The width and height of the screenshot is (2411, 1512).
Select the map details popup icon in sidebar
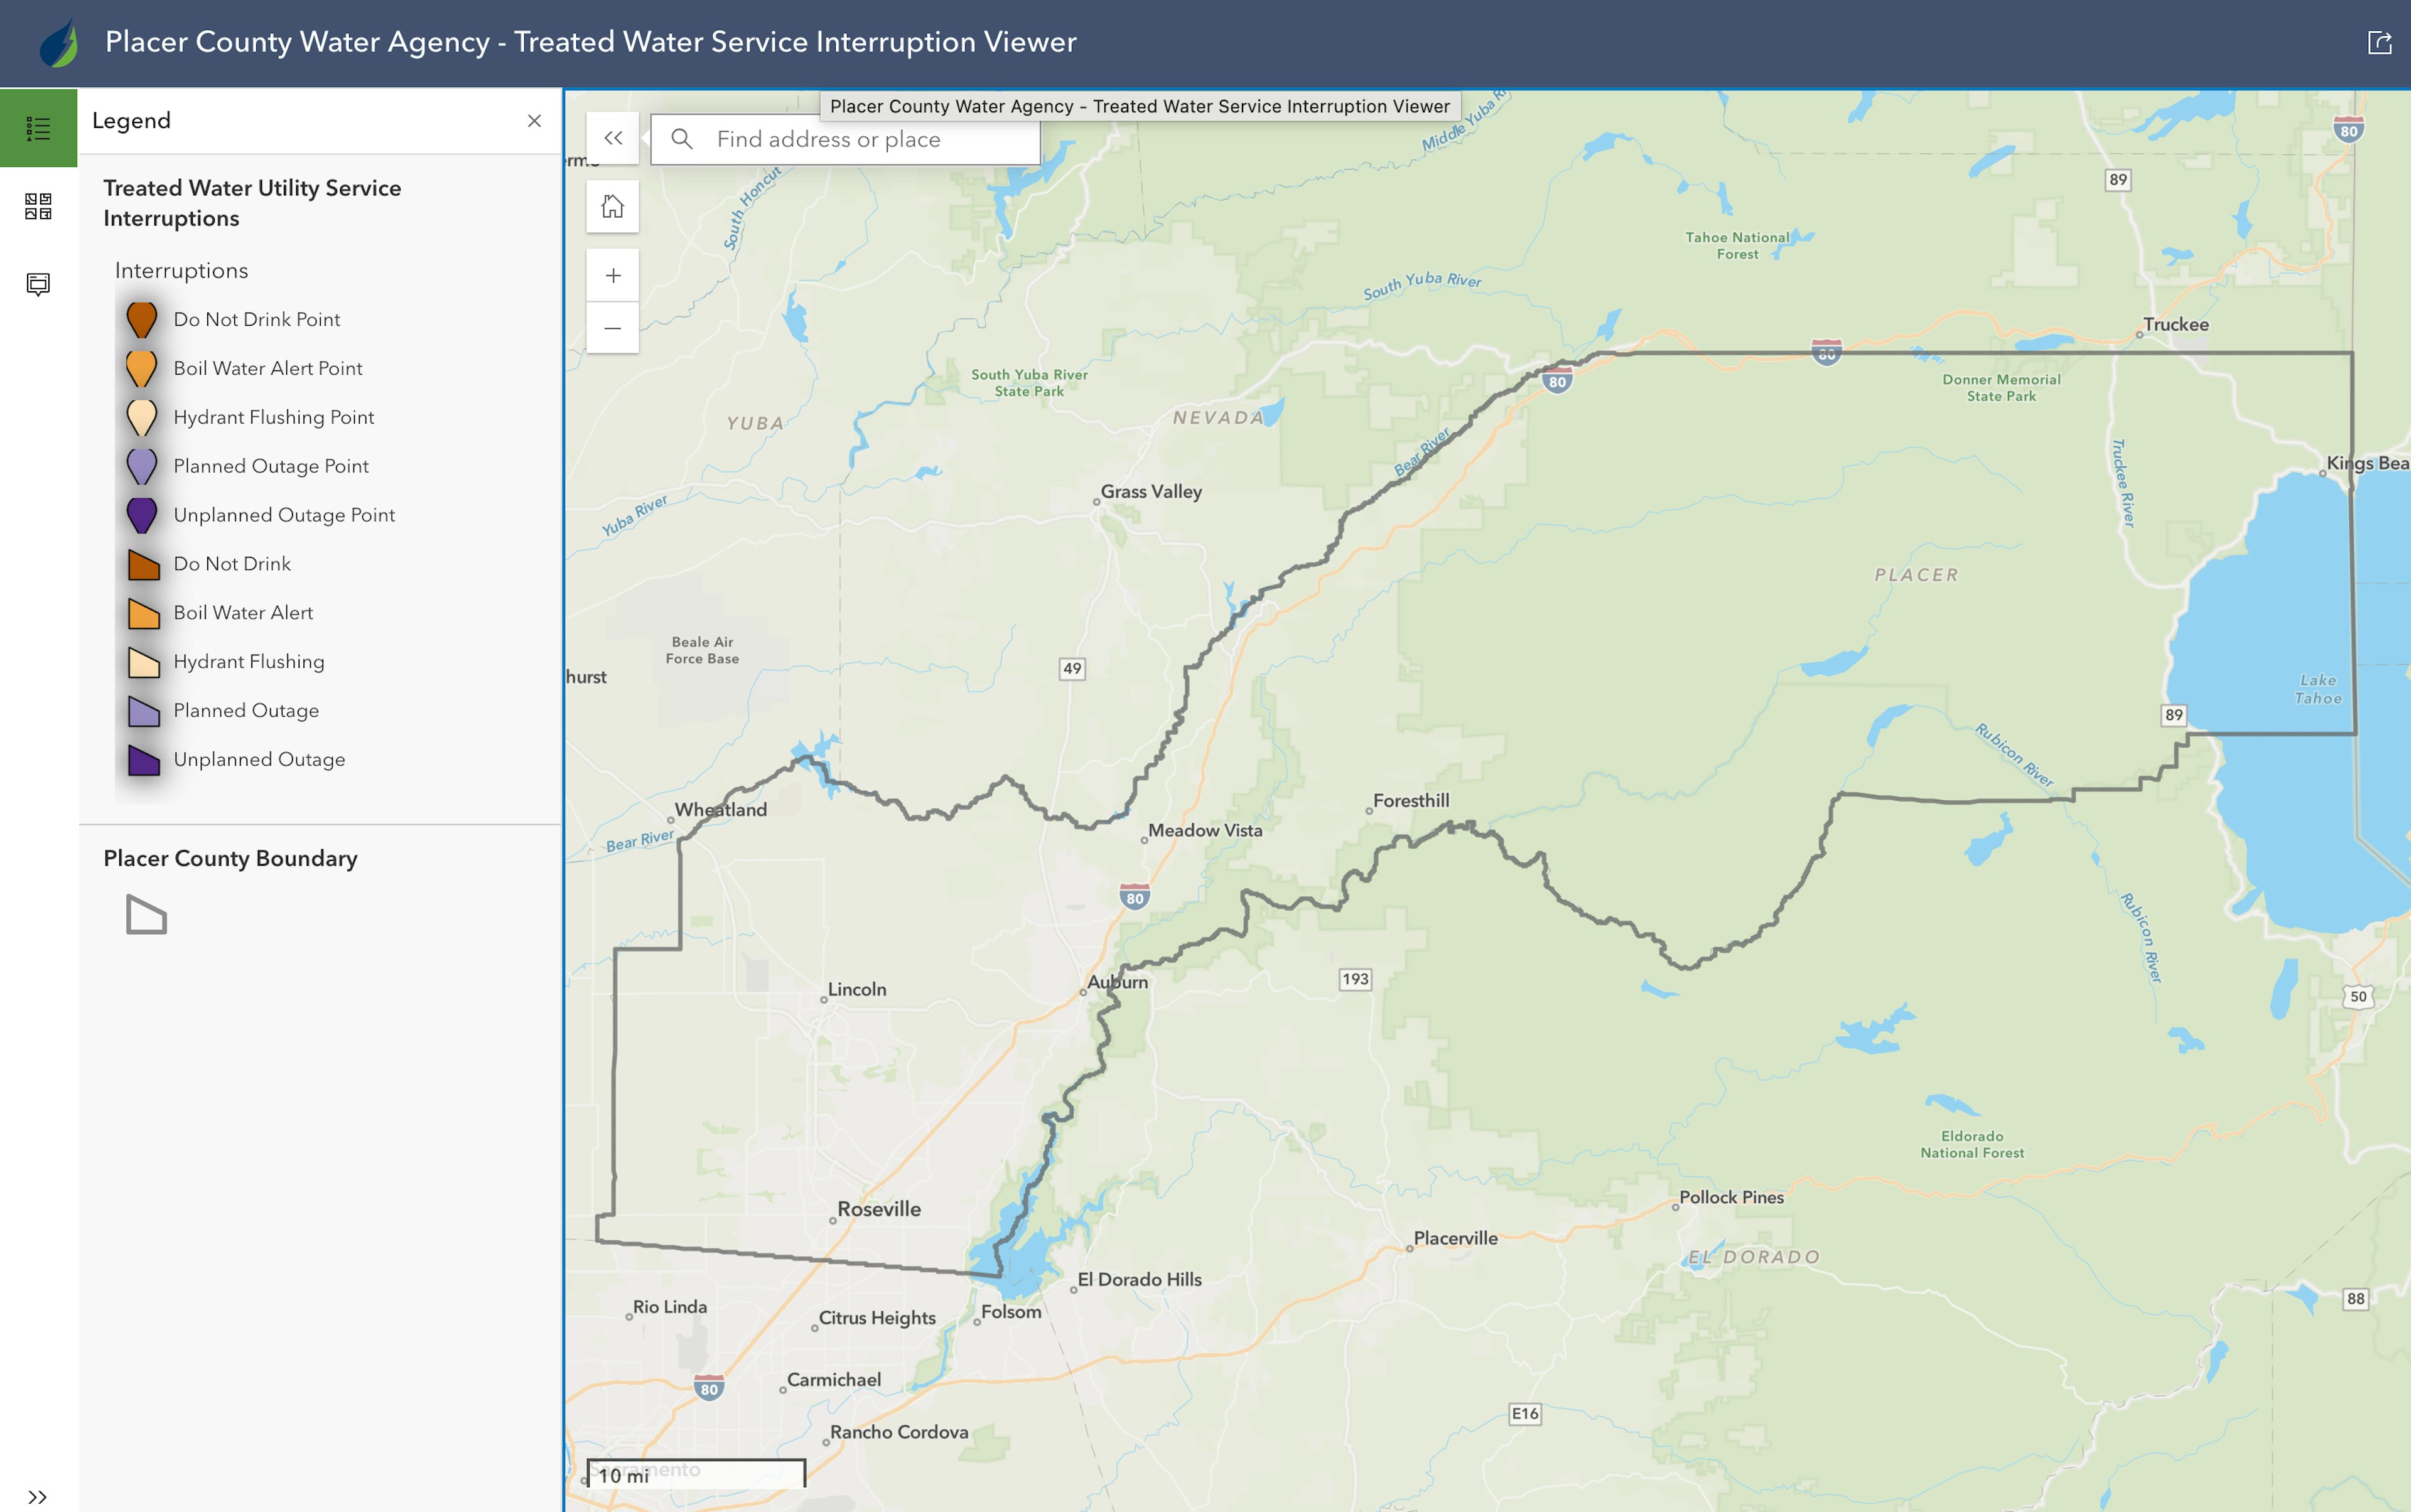point(37,284)
